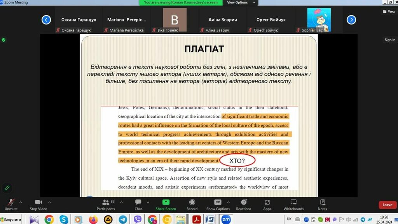This screenshot has height=224, width=398.
Task: Open the Reactions menu
Action: pos(244,204)
